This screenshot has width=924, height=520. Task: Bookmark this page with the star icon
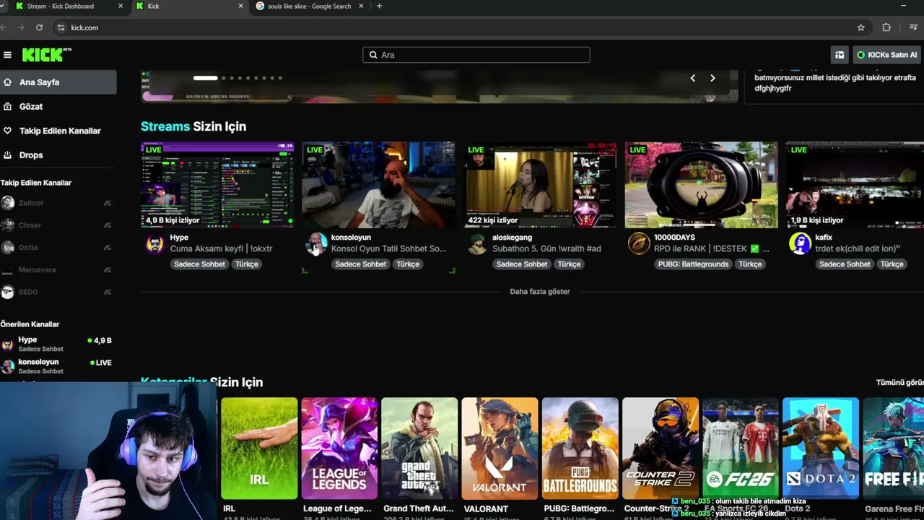(x=860, y=27)
